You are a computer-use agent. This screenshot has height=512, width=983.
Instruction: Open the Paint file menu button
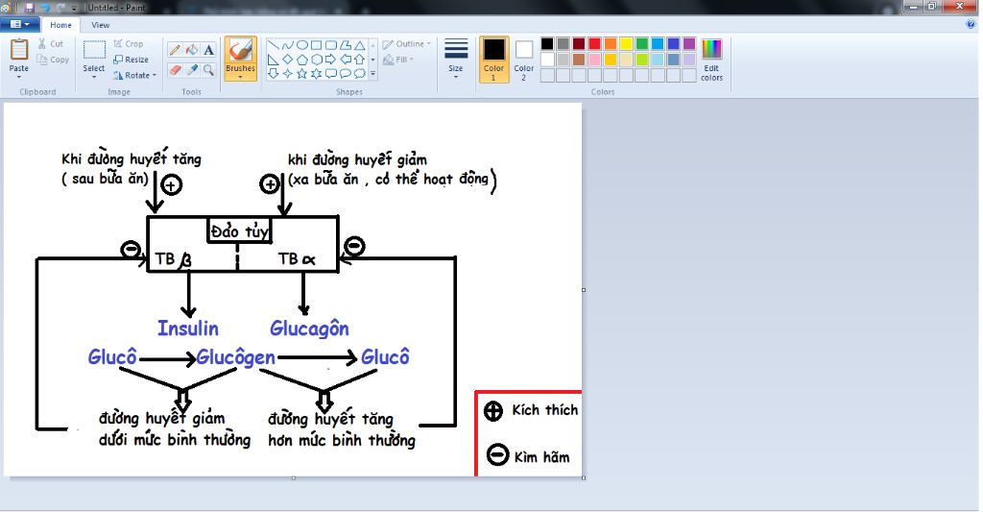20,24
